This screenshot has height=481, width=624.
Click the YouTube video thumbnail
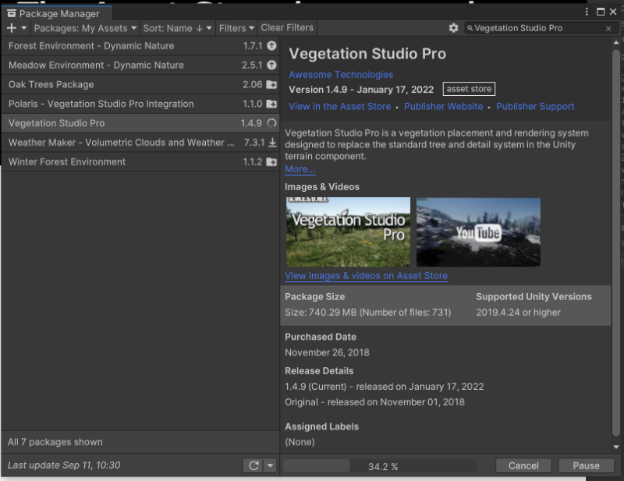coord(477,232)
